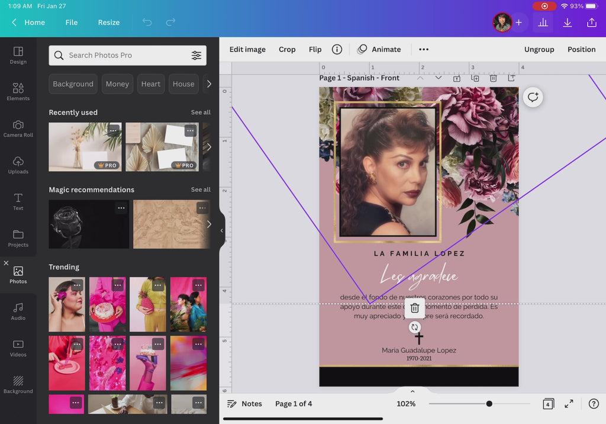Open options on palm leaves Pro photo

[190, 130]
